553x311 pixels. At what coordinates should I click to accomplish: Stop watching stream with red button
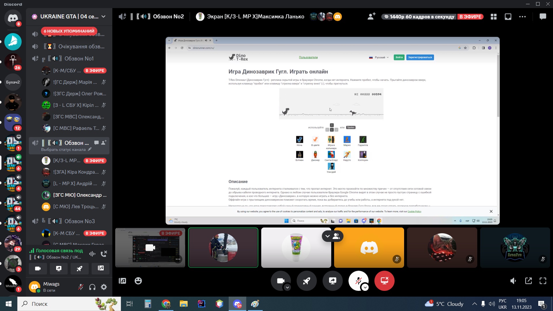(384, 281)
